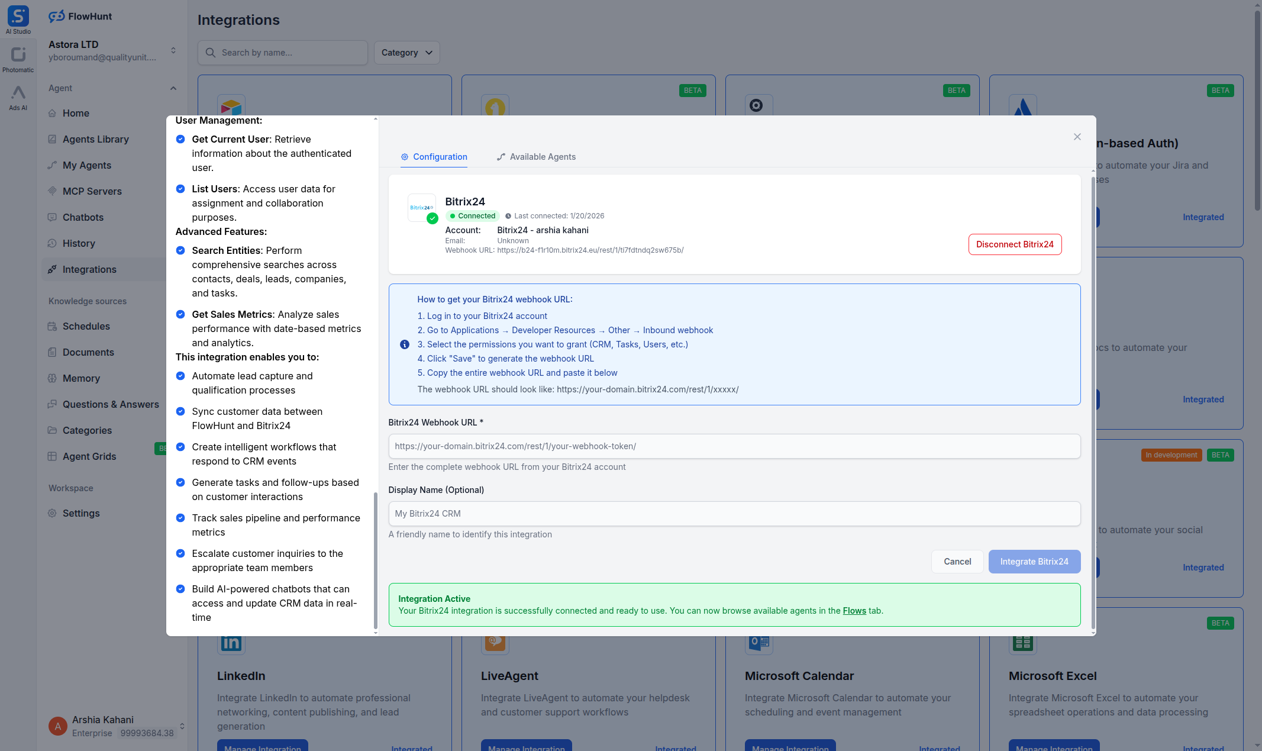The width and height of the screenshot is (1262, 751).
Task: Open Chatbots from the sidebar
Action: pyautogui.click(x=83, y=217)
